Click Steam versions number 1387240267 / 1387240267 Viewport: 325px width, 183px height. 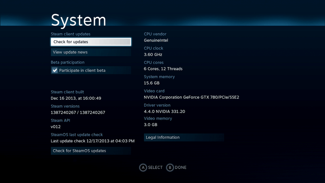click(78, 113)
